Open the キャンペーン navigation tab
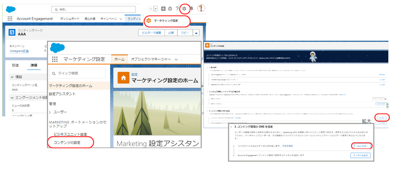This screenshot has height=171, width=393. (108, 19)
